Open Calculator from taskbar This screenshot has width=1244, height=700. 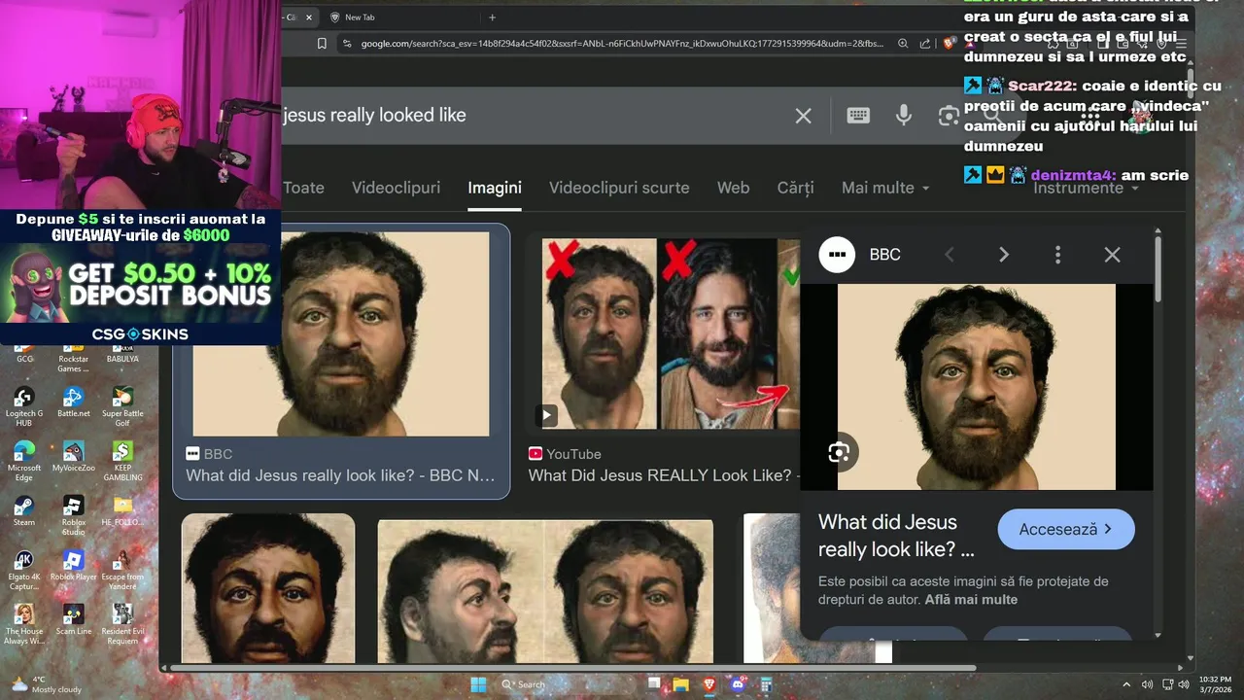coord(767,684)
